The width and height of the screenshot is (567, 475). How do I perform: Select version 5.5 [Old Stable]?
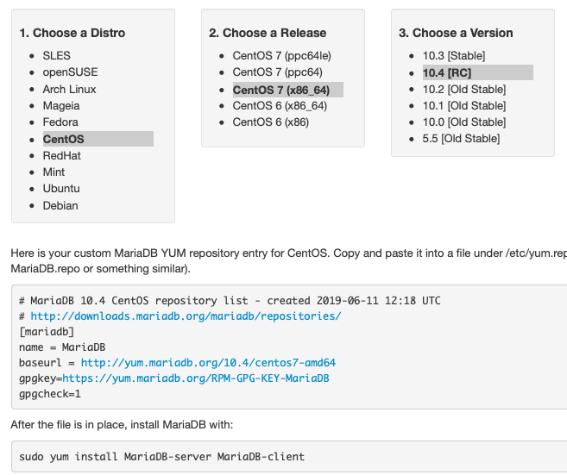pos(461,139)
